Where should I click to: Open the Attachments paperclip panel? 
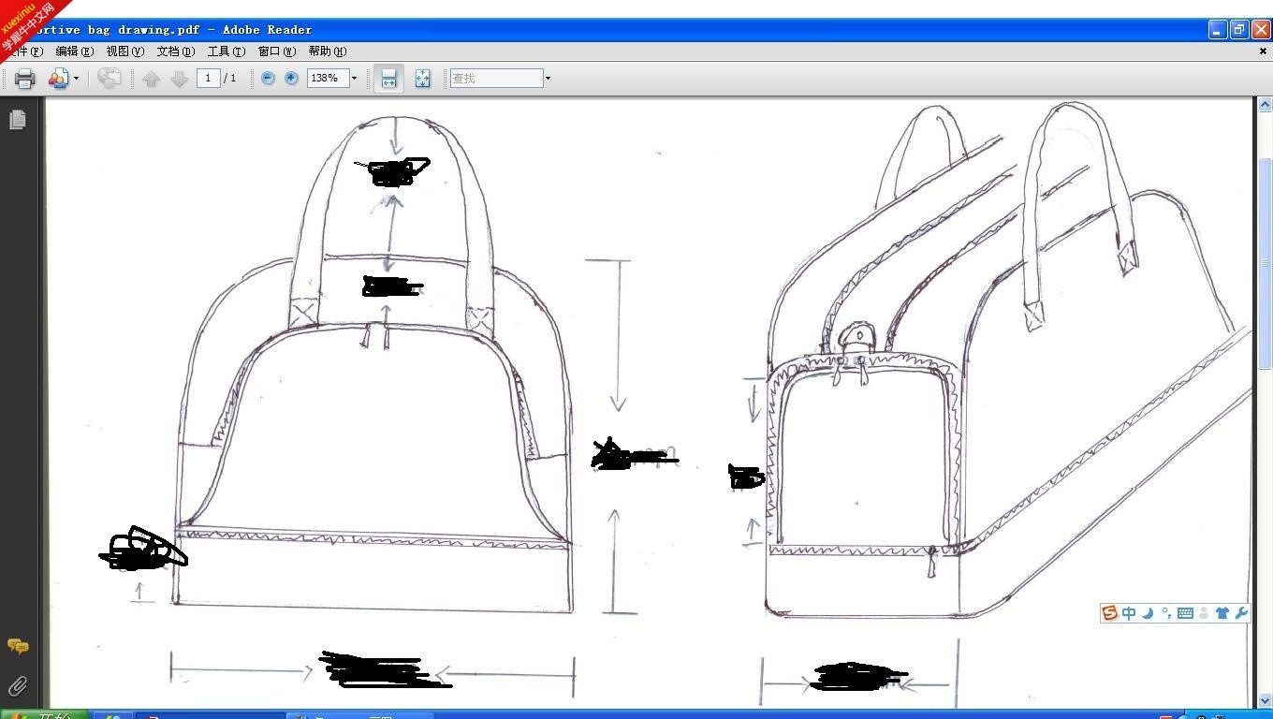coord(17,687)
